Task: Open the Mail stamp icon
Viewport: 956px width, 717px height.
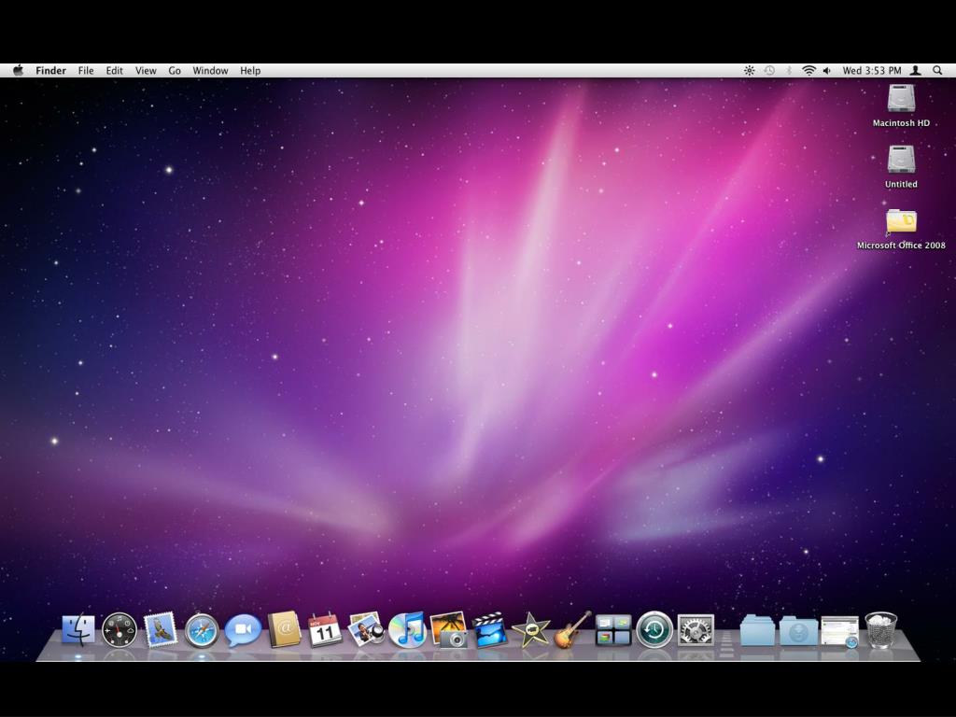Action: click(x=161, y=629)
